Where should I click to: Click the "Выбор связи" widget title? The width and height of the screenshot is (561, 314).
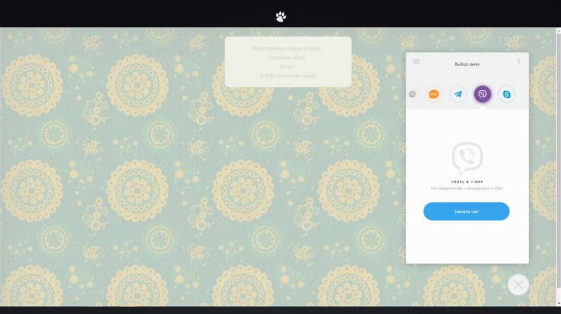467,65
